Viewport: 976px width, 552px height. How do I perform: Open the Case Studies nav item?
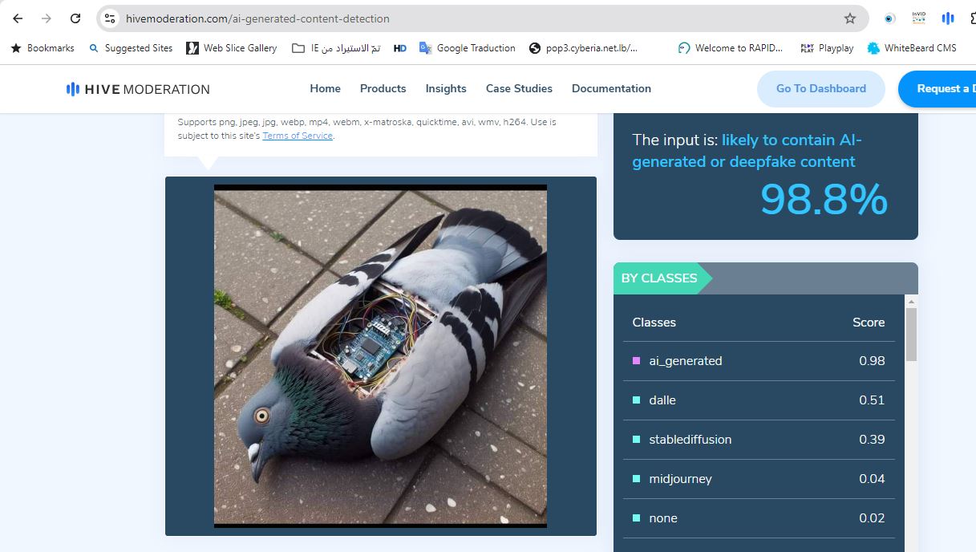(519, 88)
